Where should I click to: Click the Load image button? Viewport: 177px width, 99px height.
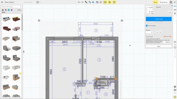(x=159, y=19)
